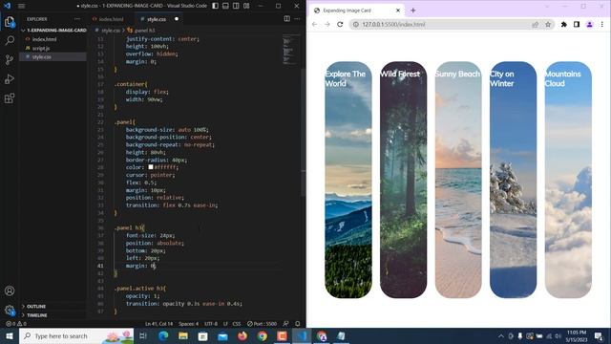
Task: Open script.js in the Explorer
Action: click(41, 49)
